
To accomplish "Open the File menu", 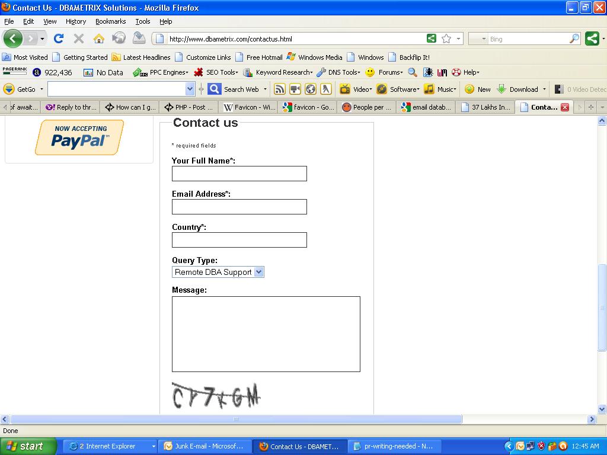I will coord(9,21).
